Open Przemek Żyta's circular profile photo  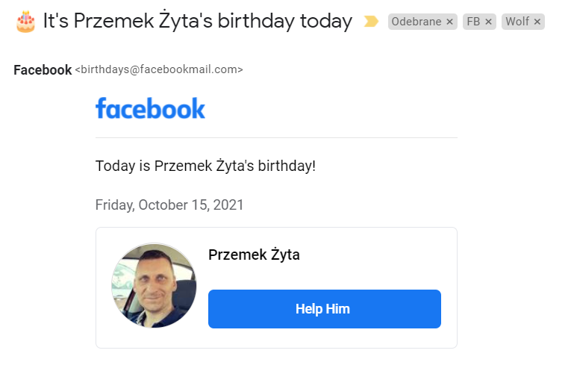pos(154,286)
